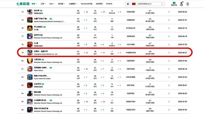Viewport: 204px width, 114px height.
Task: Expand the 七麦服务 dropdown menu
Action: tap(73, 4)
